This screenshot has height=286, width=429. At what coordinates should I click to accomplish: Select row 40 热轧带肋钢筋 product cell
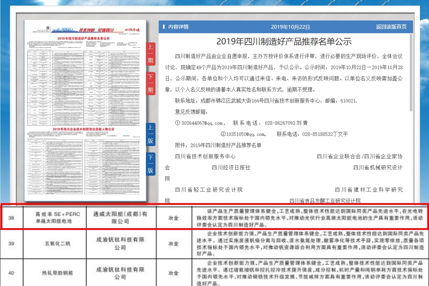coord(54,272)
